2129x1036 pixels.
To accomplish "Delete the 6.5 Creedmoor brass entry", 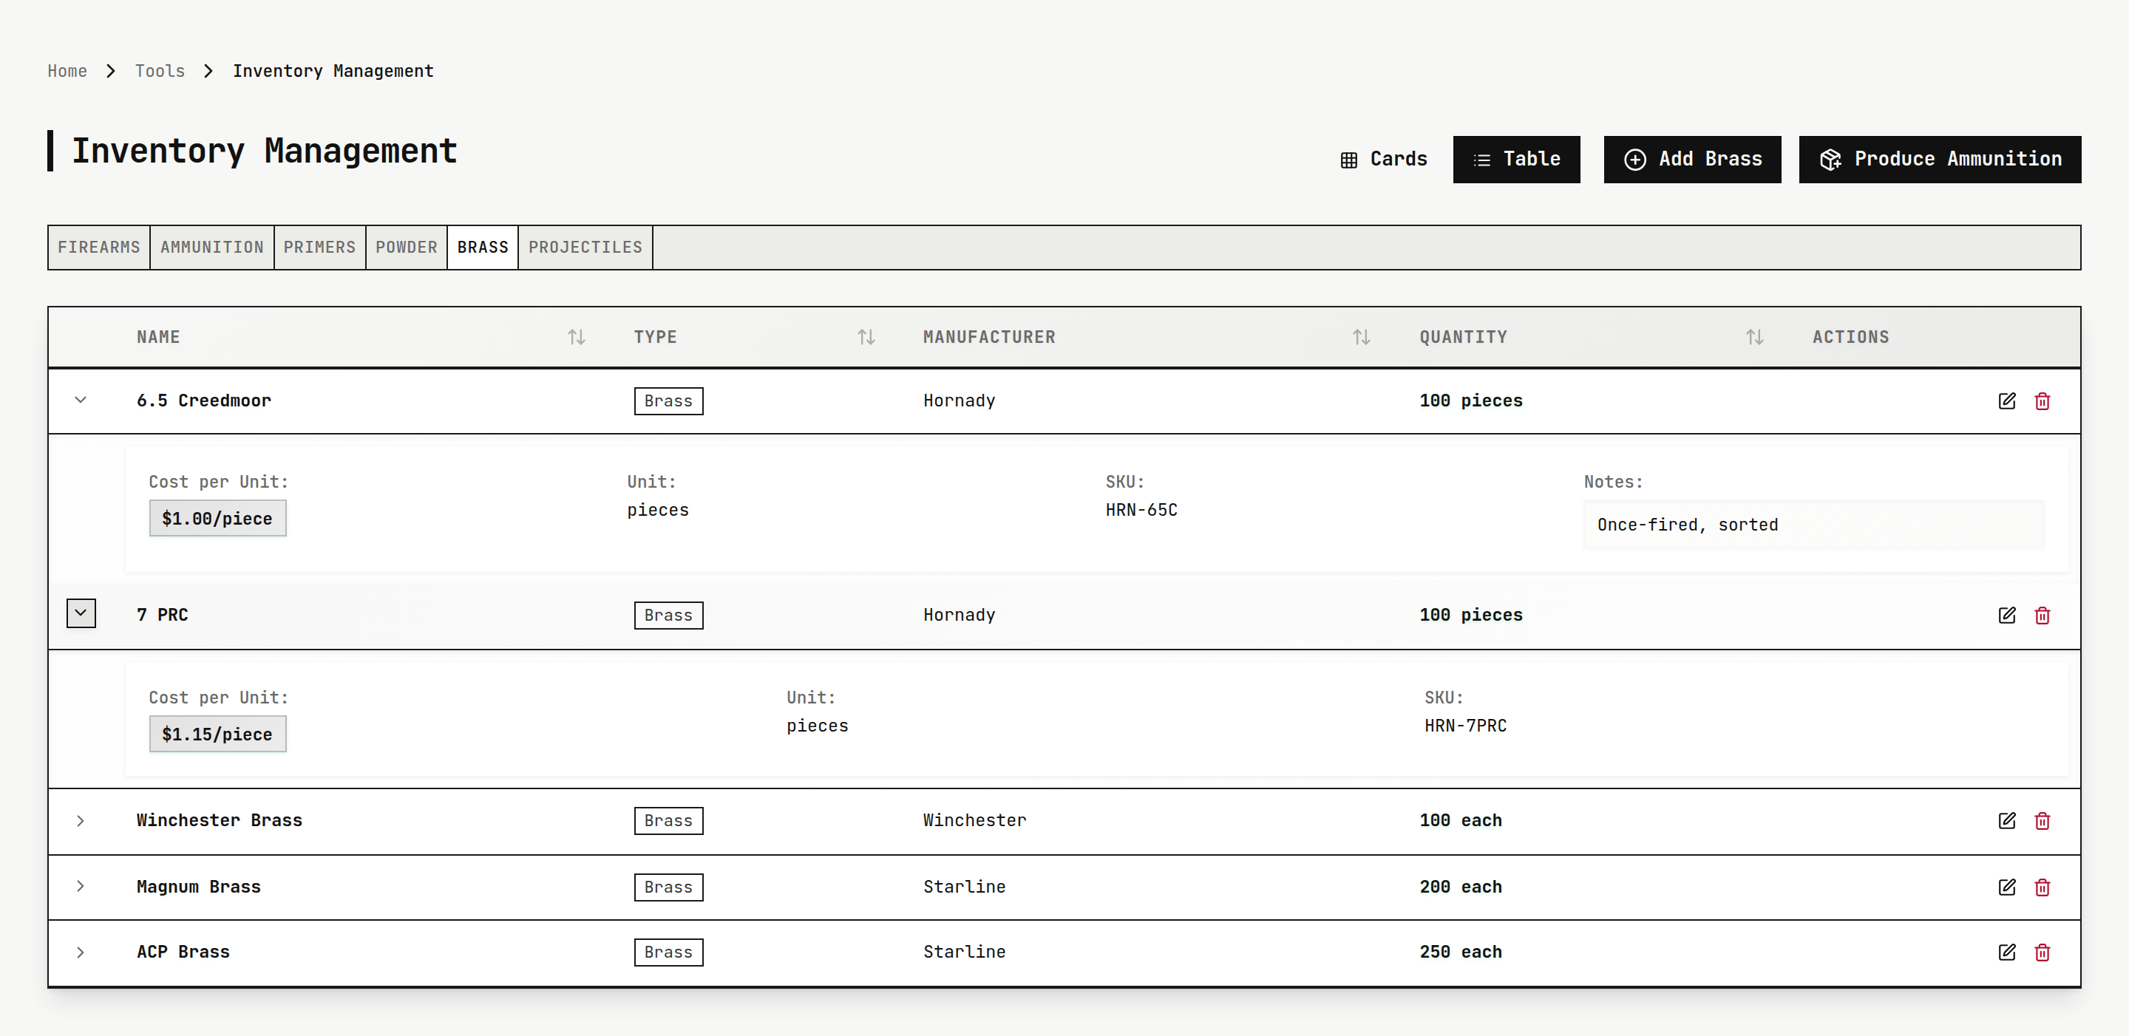I will point(2043,401).
